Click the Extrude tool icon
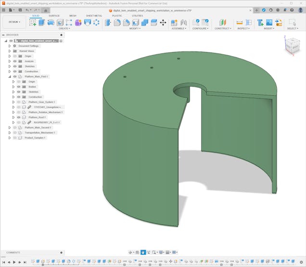Viewport: 306px width, 267px height. click(41, 22)
